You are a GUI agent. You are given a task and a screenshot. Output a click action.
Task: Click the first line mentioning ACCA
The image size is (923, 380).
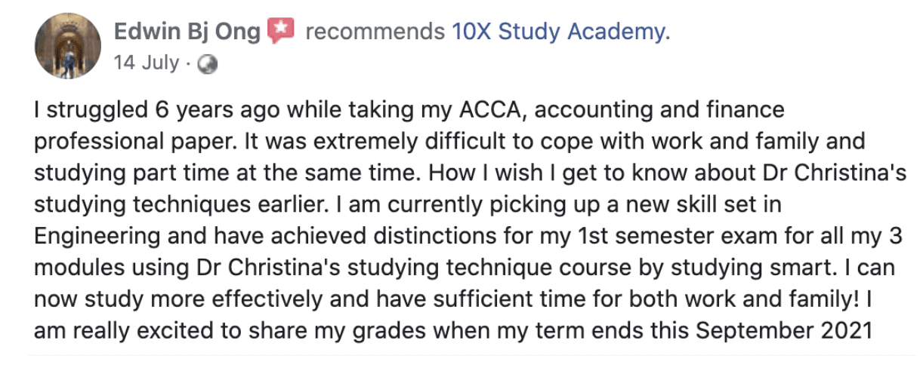409,111
